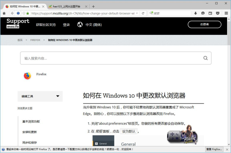231x153 pixels.
Task: Click the search engine icon in search bar
Action: click(x=151, y=13)
